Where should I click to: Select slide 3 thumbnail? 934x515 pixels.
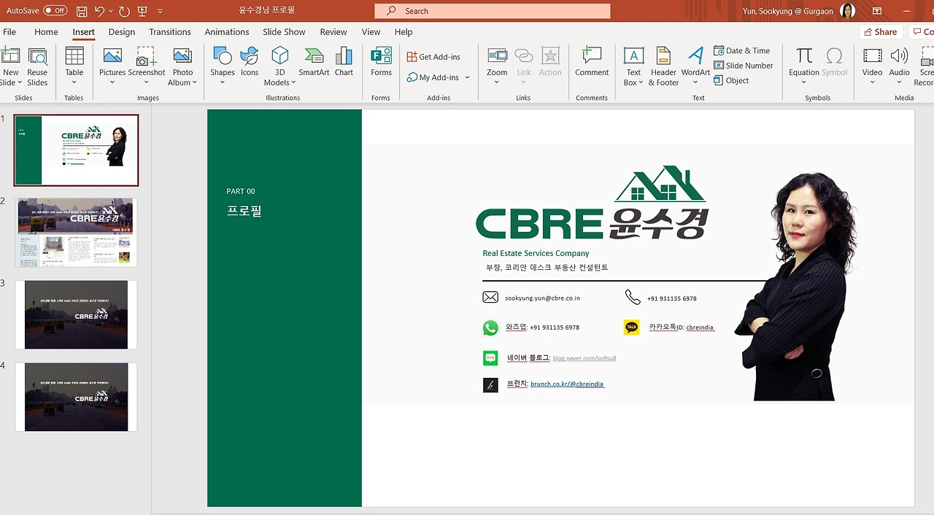coord(76,314)
